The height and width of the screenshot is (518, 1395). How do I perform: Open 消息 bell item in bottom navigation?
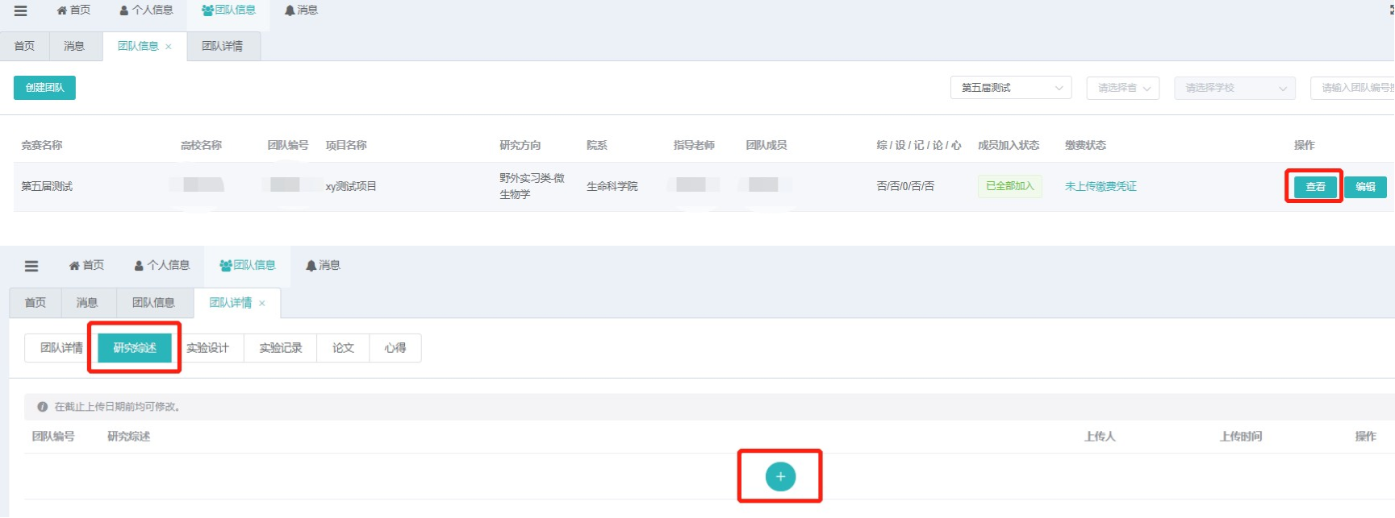(x=323, y=265)
